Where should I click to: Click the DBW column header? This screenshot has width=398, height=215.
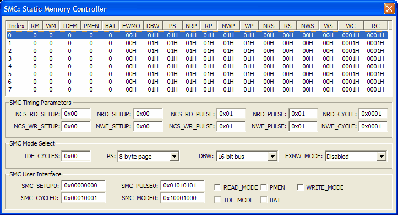click(153, 26)
